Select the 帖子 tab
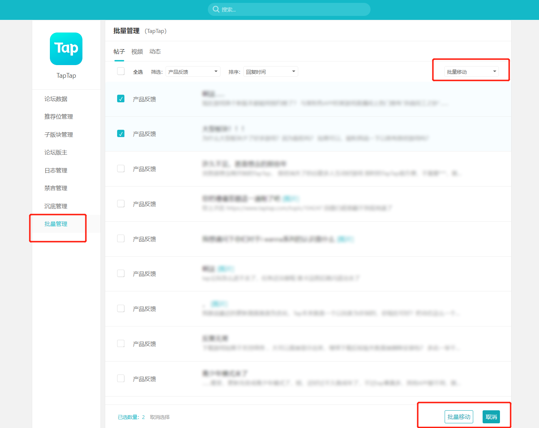This screenshot has width=539, height=428. tap(119, 52)
